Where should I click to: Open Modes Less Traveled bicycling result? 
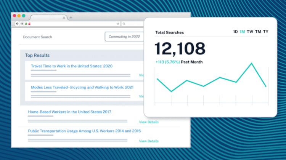point(82,87)
